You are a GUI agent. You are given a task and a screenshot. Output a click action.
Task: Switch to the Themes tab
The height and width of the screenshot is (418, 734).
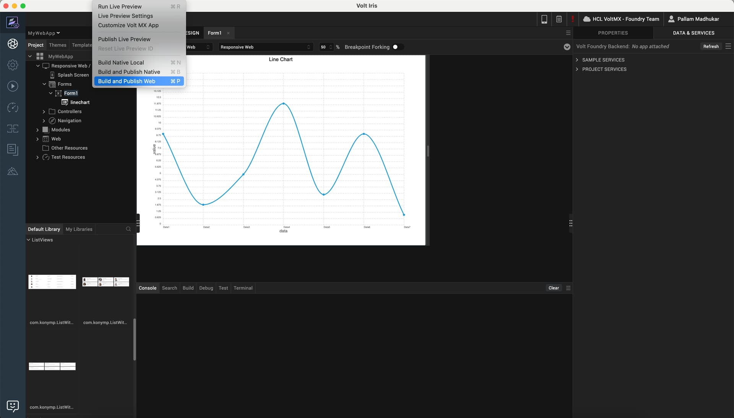coord(58,45)
